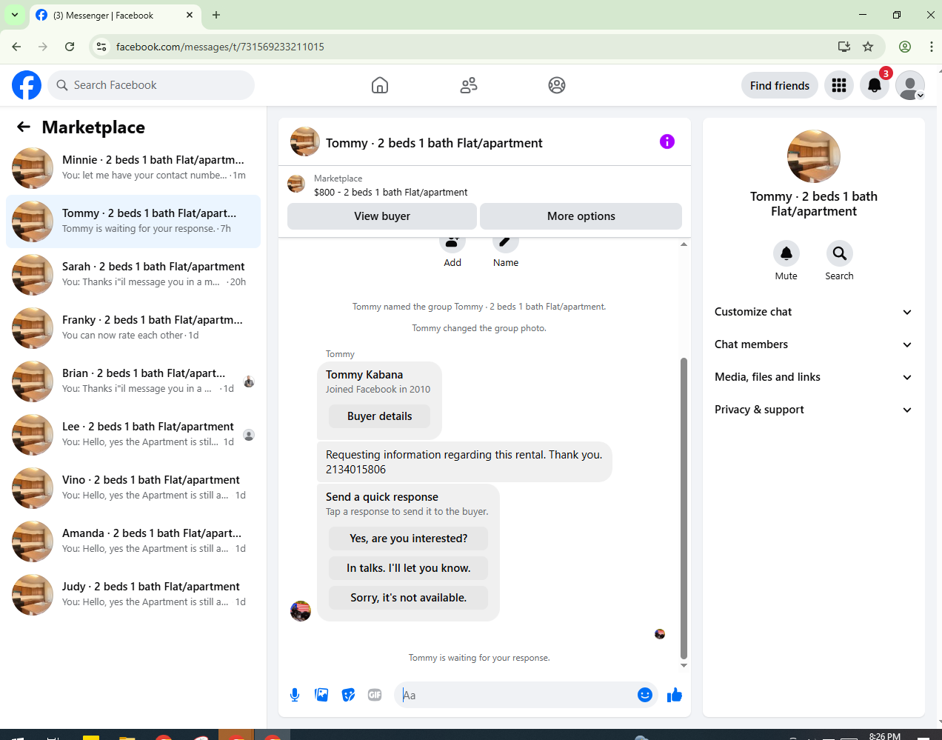942x740 pixels.
Task: Open Franky's conversation in the list
Action: tap(133, 328)
